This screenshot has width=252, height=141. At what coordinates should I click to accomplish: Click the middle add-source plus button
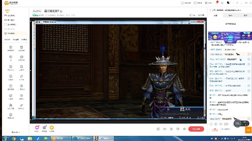pyautogui.click(x=16, y=40)
